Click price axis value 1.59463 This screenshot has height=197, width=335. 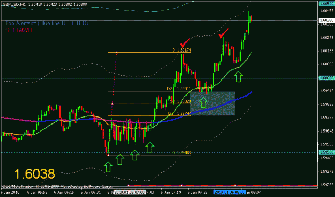[327, 158]
